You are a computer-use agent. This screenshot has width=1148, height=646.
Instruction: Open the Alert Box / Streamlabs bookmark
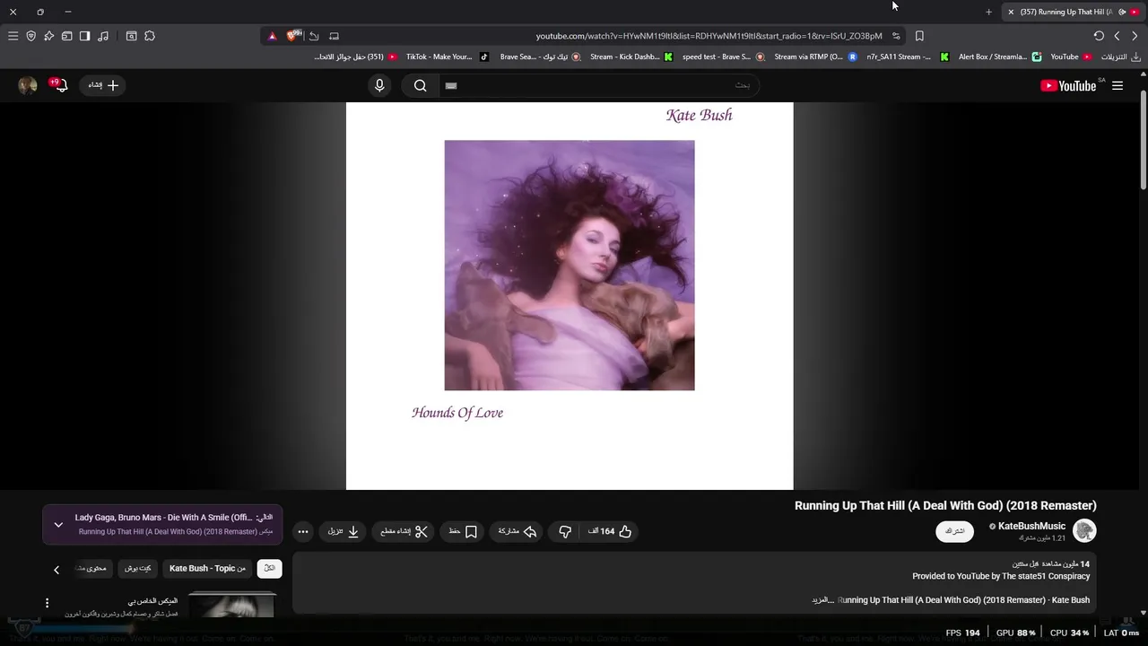[x=1000, y=57]
